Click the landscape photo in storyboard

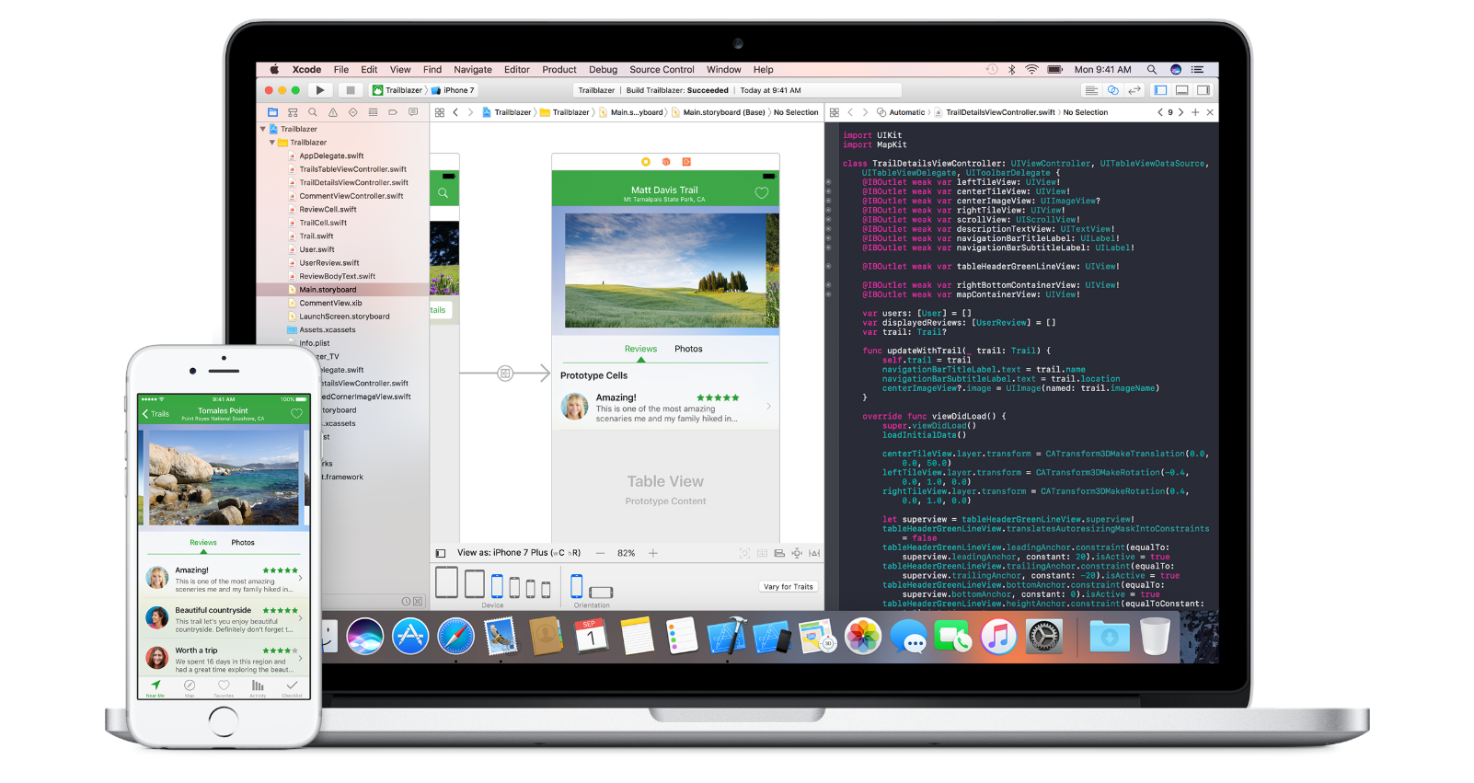[672, 270]
